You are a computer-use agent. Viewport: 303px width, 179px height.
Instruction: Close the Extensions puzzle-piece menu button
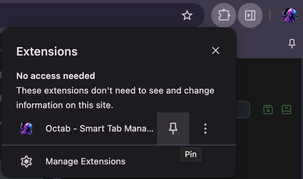[224, 15]
